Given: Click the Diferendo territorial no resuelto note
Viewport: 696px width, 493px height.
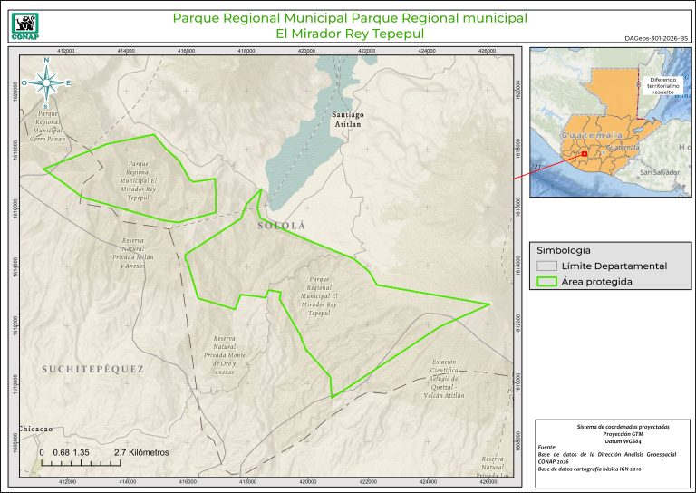Looking at the screenshot, I should [x=670, y=84].
